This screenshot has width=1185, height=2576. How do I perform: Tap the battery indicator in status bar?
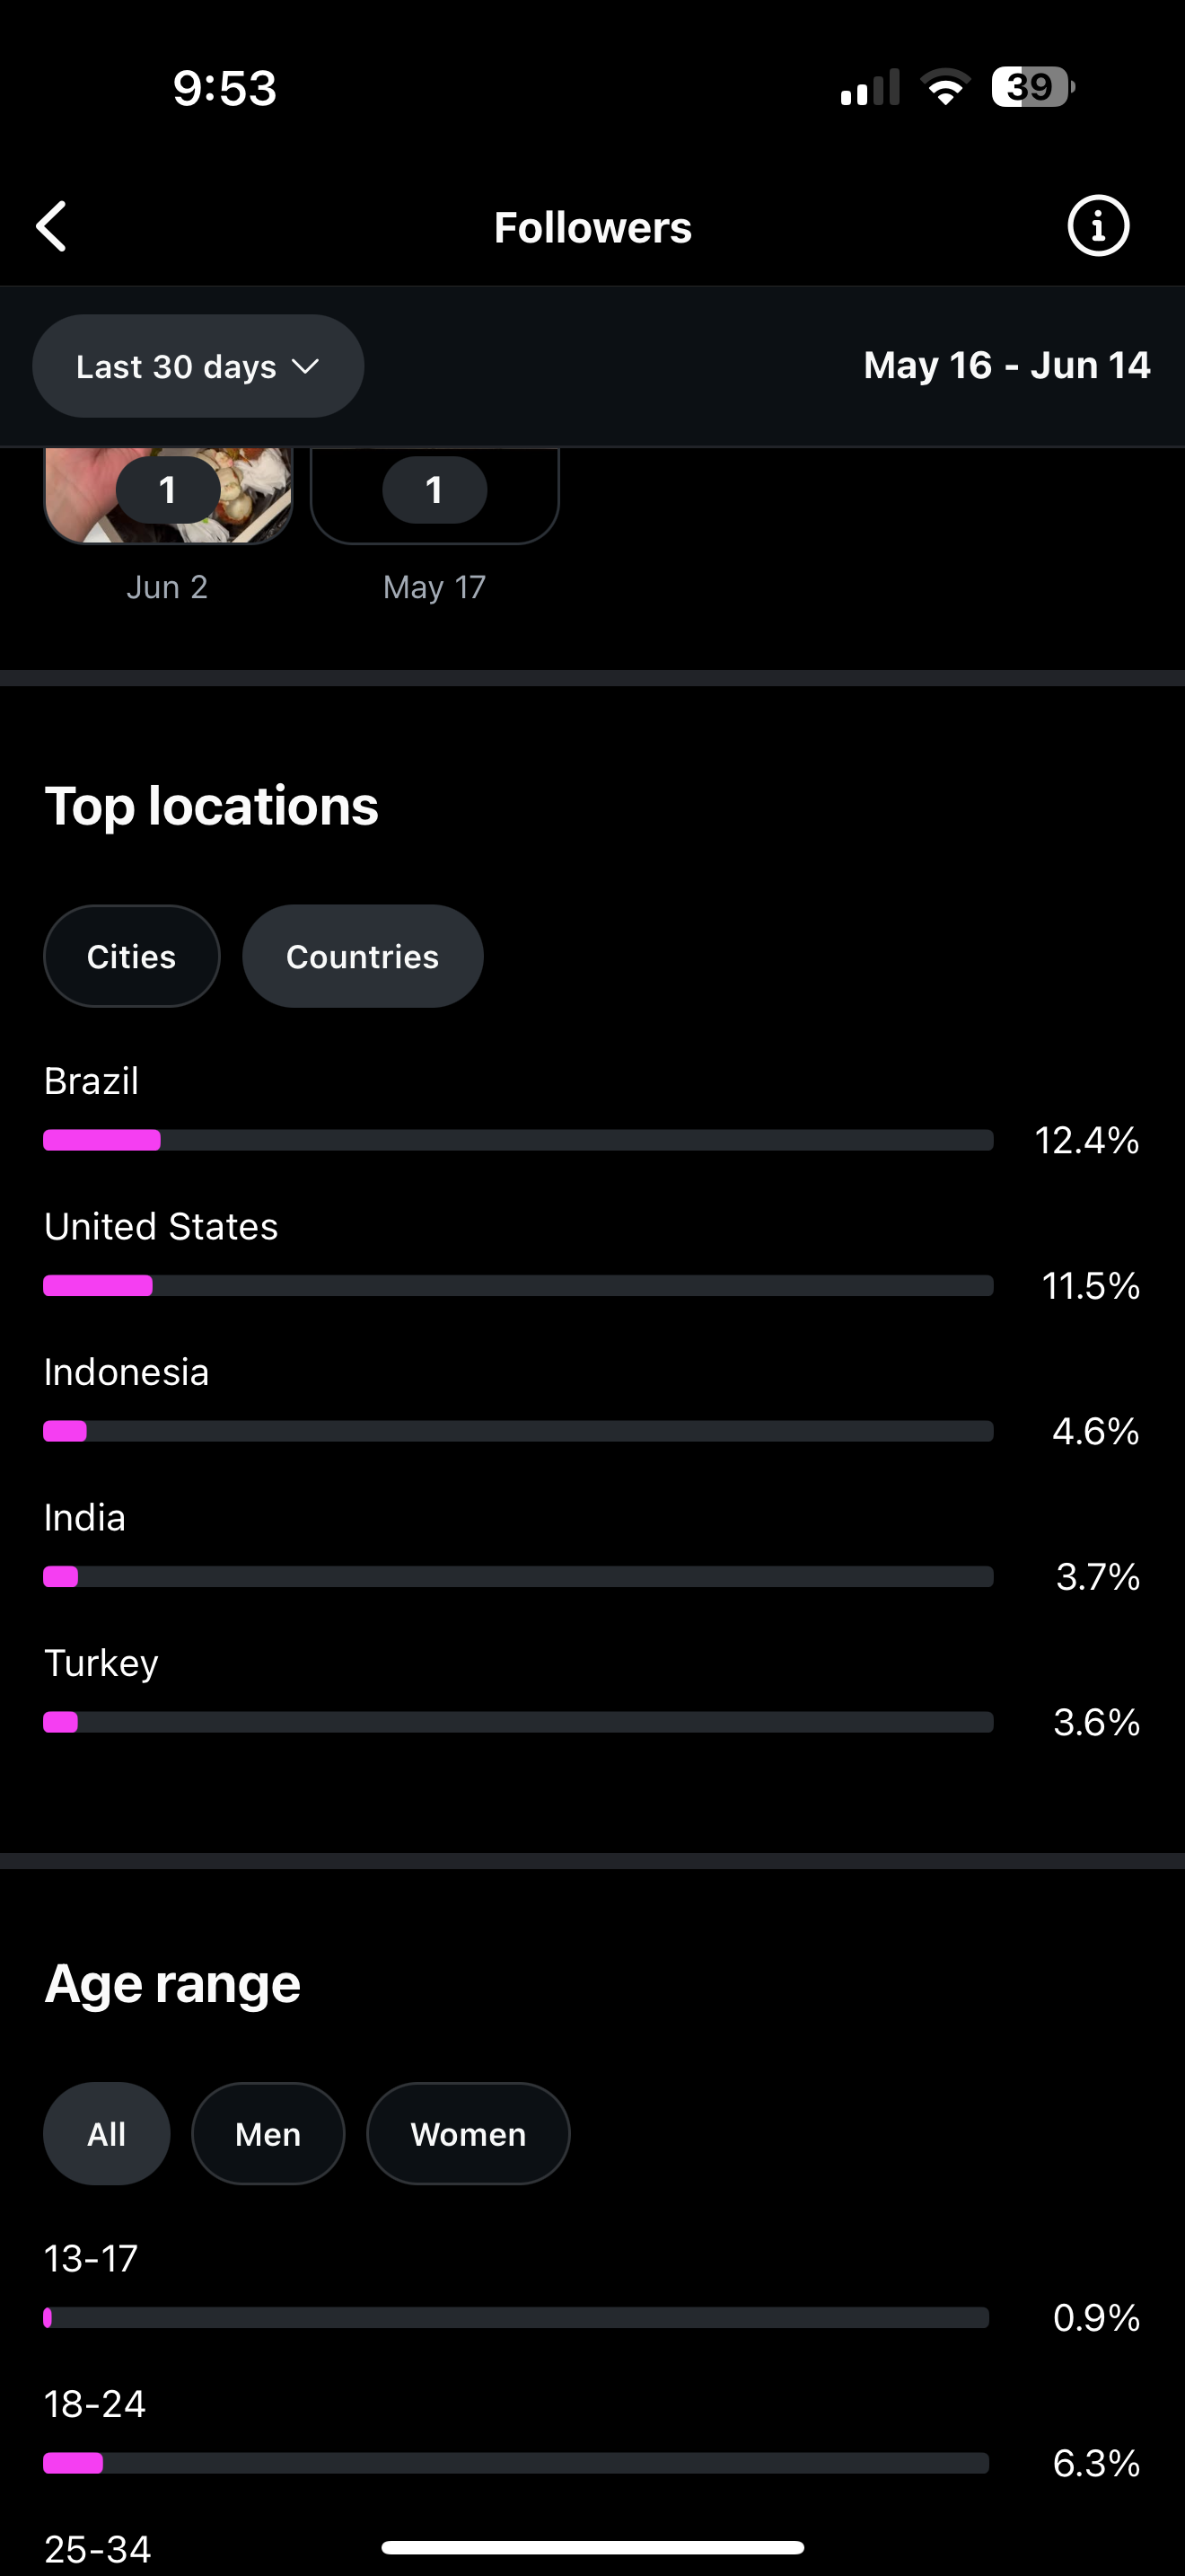(x=1032, y=87)
